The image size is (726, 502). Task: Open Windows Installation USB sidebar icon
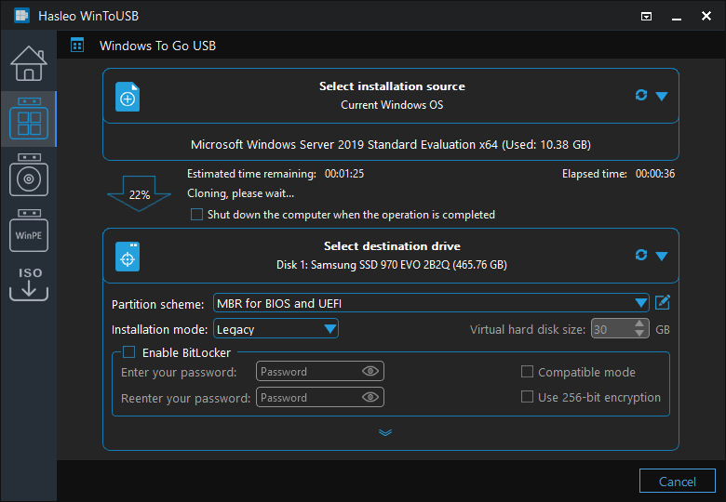[x=29, y=175]
